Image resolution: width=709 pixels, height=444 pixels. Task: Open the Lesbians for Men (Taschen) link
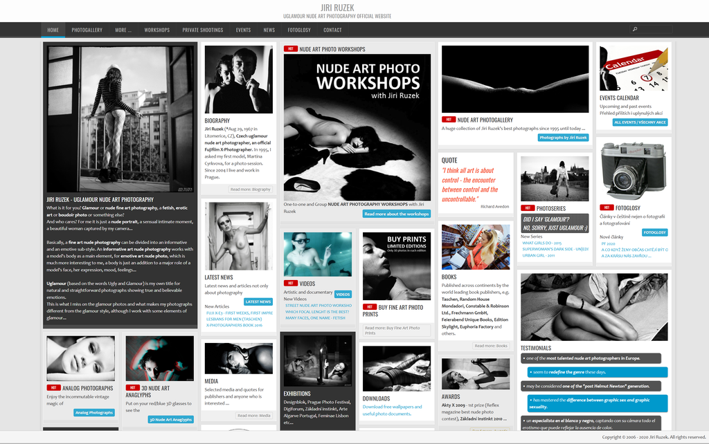click(x=234, y=320)
